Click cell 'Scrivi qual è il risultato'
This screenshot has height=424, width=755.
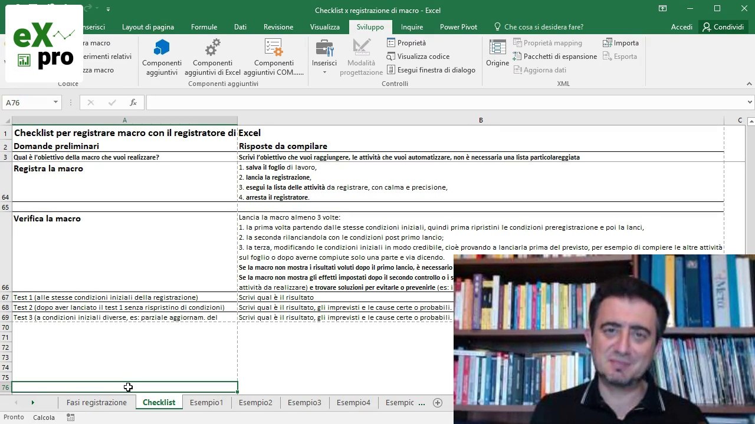(346, 297)
